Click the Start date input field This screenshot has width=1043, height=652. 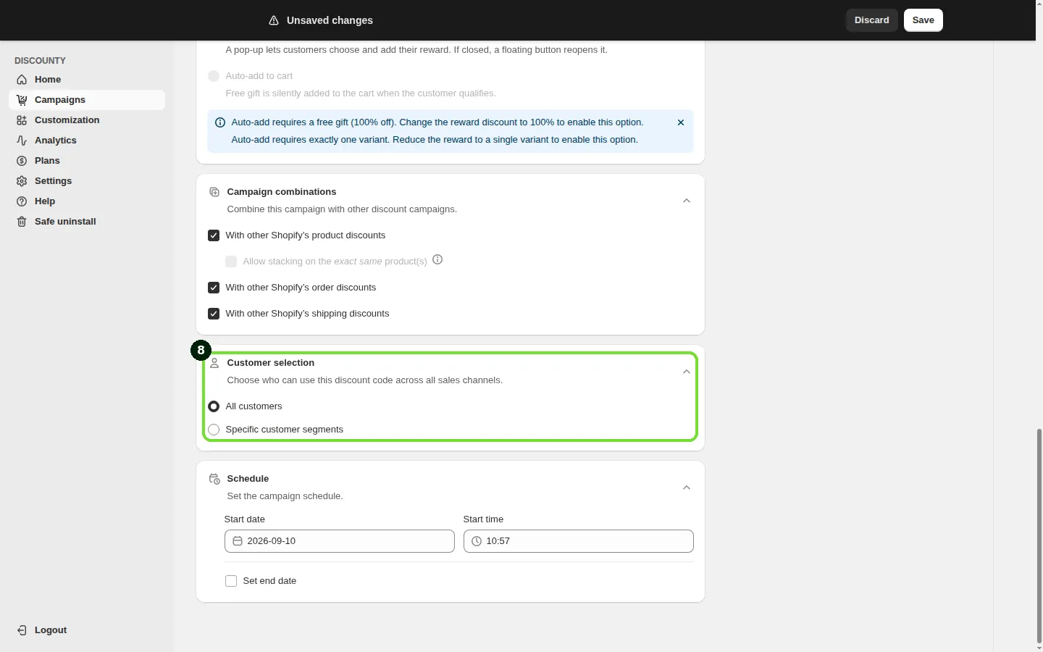pyautogui.click(x=340, y=541)
